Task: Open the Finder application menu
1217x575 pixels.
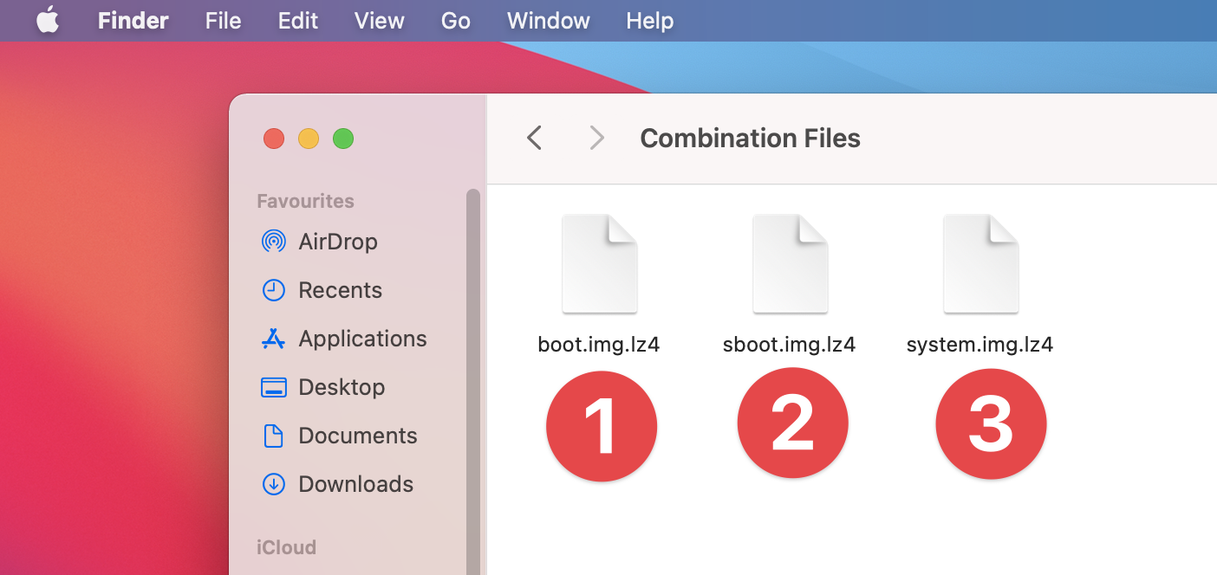Action: tap(133, 21)
